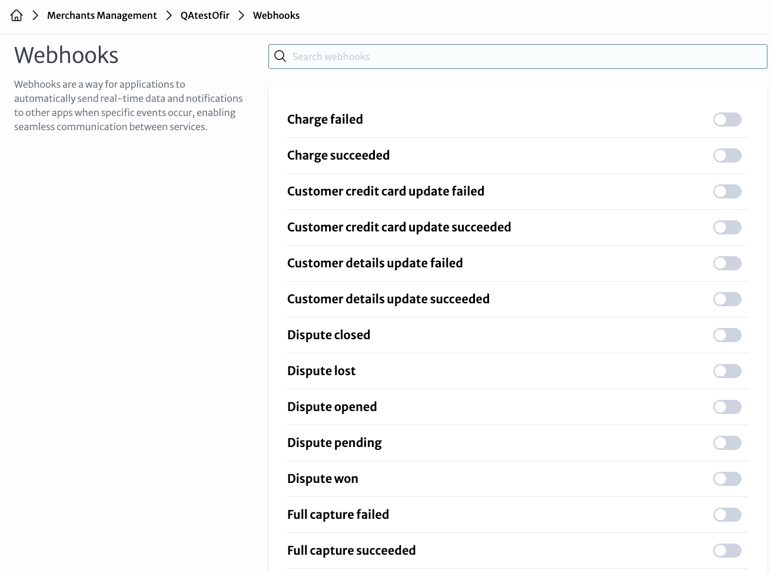The width and height of the screenshot is (771, 573).
Task: Open QAtestOfir breadcrumb link
Action: click(205, 15)
